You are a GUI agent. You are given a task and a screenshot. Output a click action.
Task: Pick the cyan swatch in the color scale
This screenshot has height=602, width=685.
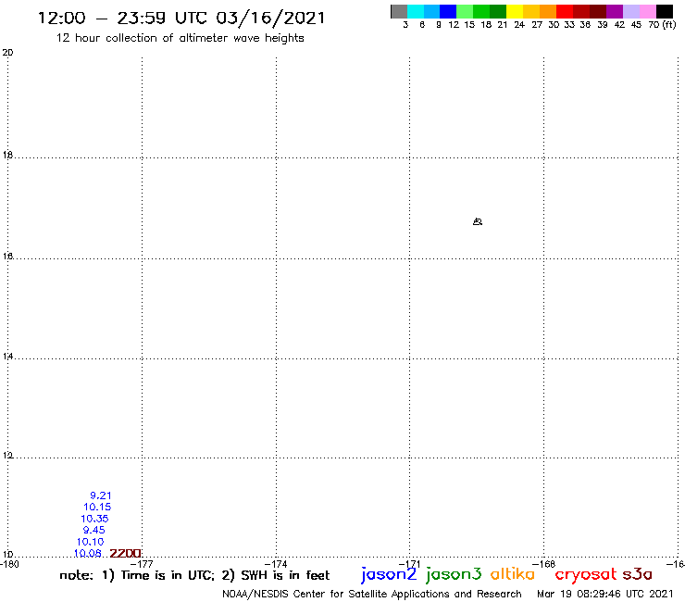click(x=416, y=11)
